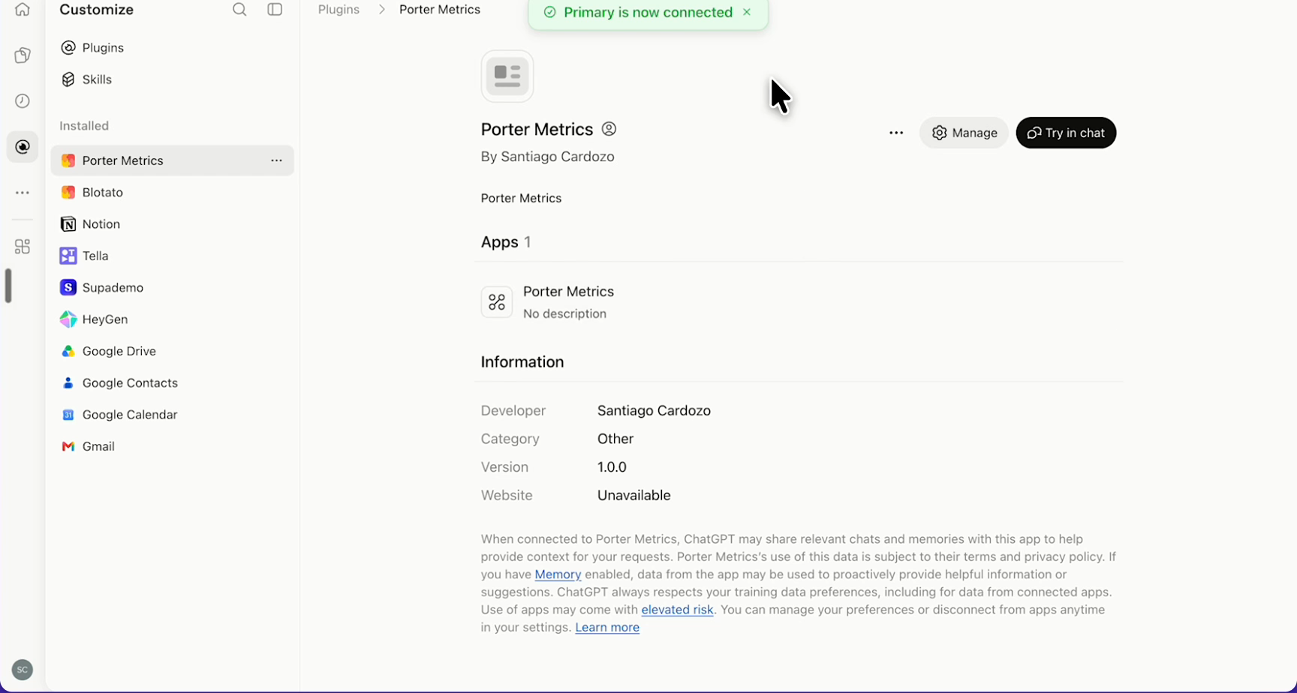1297x693 pixels.
Task: Select Supademo plugin
Action: click(172, 288)
